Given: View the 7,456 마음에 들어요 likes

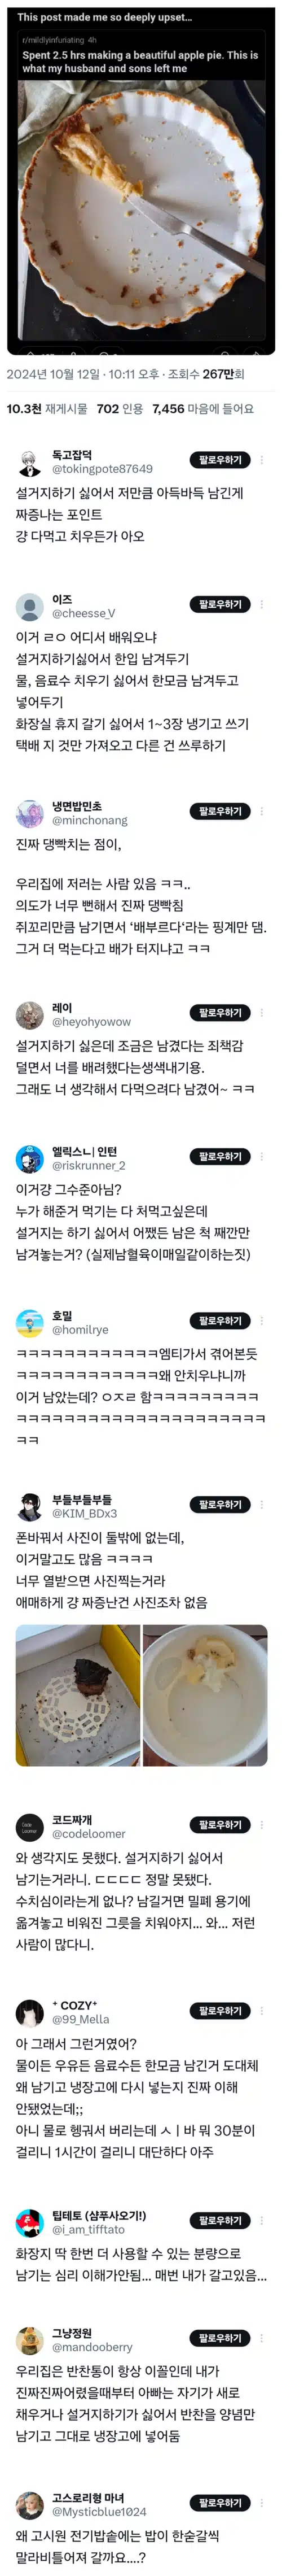Looking at the screenshot, I should [203, 408].
